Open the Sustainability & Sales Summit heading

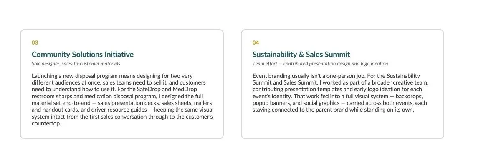[x=301, y=55]
